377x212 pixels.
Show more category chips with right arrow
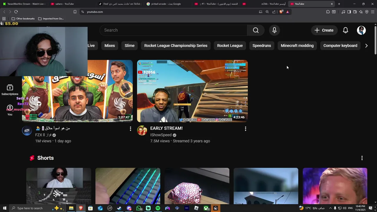click(366, 46)
